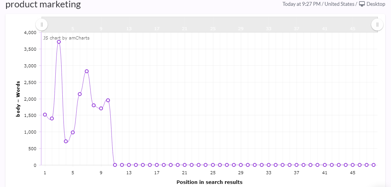
Task: Click the data point at position 4
Action: coord(66,141)
